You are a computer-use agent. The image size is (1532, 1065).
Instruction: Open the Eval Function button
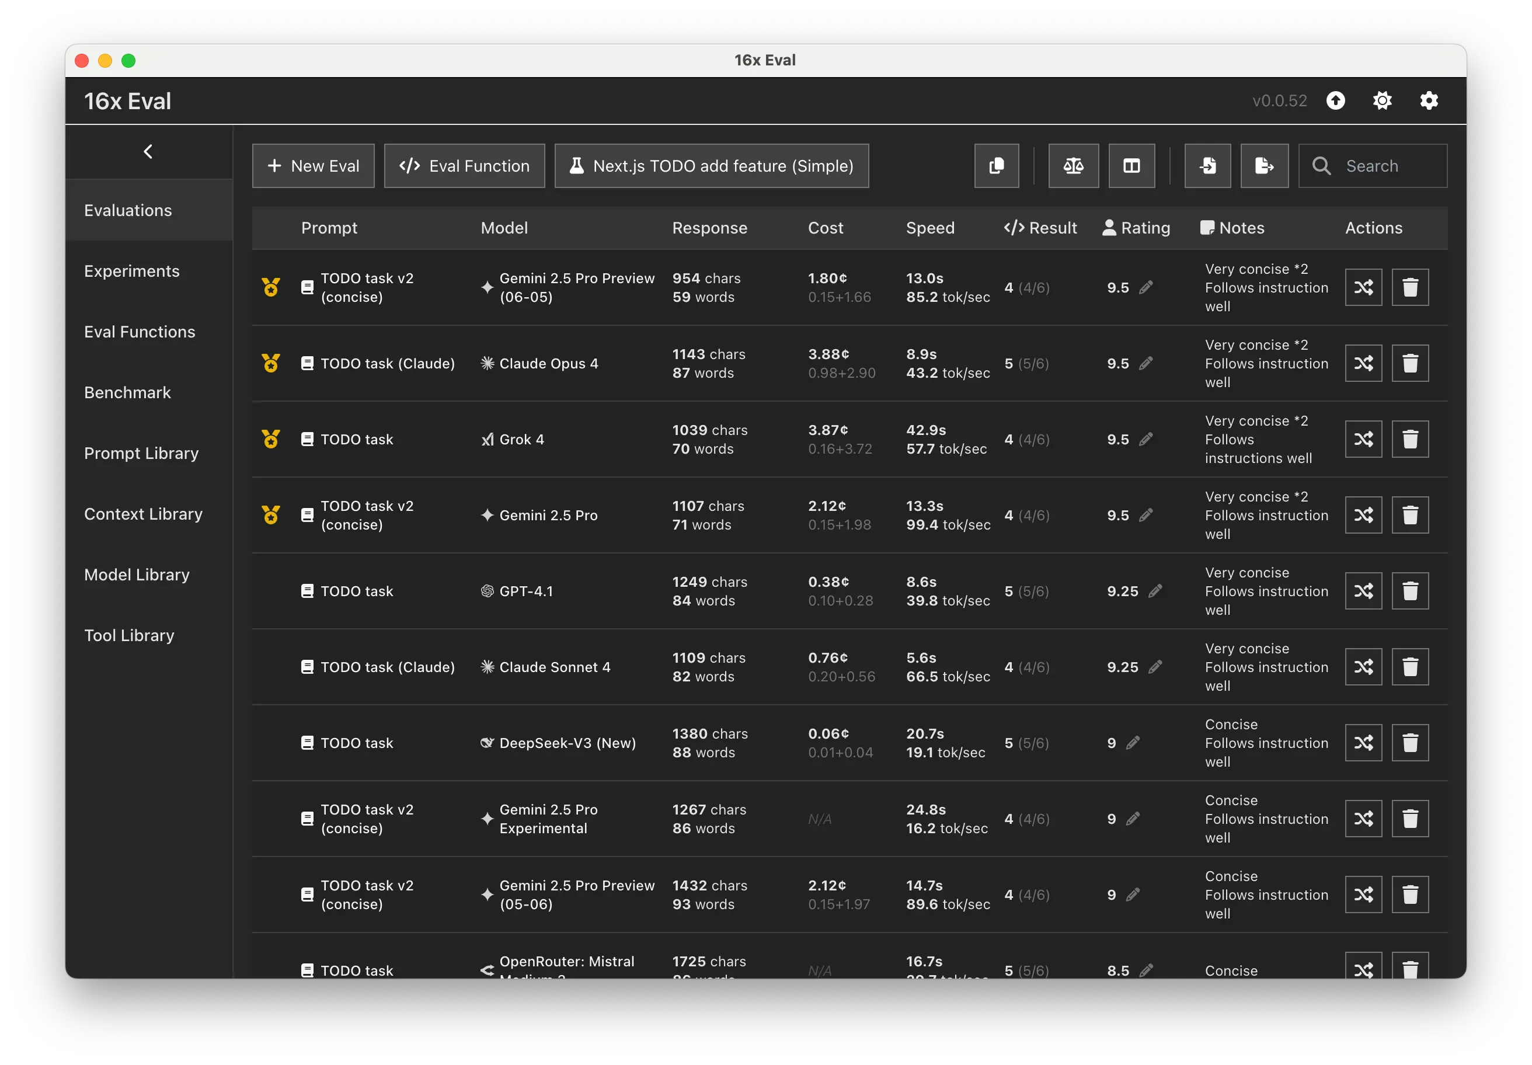[x=464, y=165]
